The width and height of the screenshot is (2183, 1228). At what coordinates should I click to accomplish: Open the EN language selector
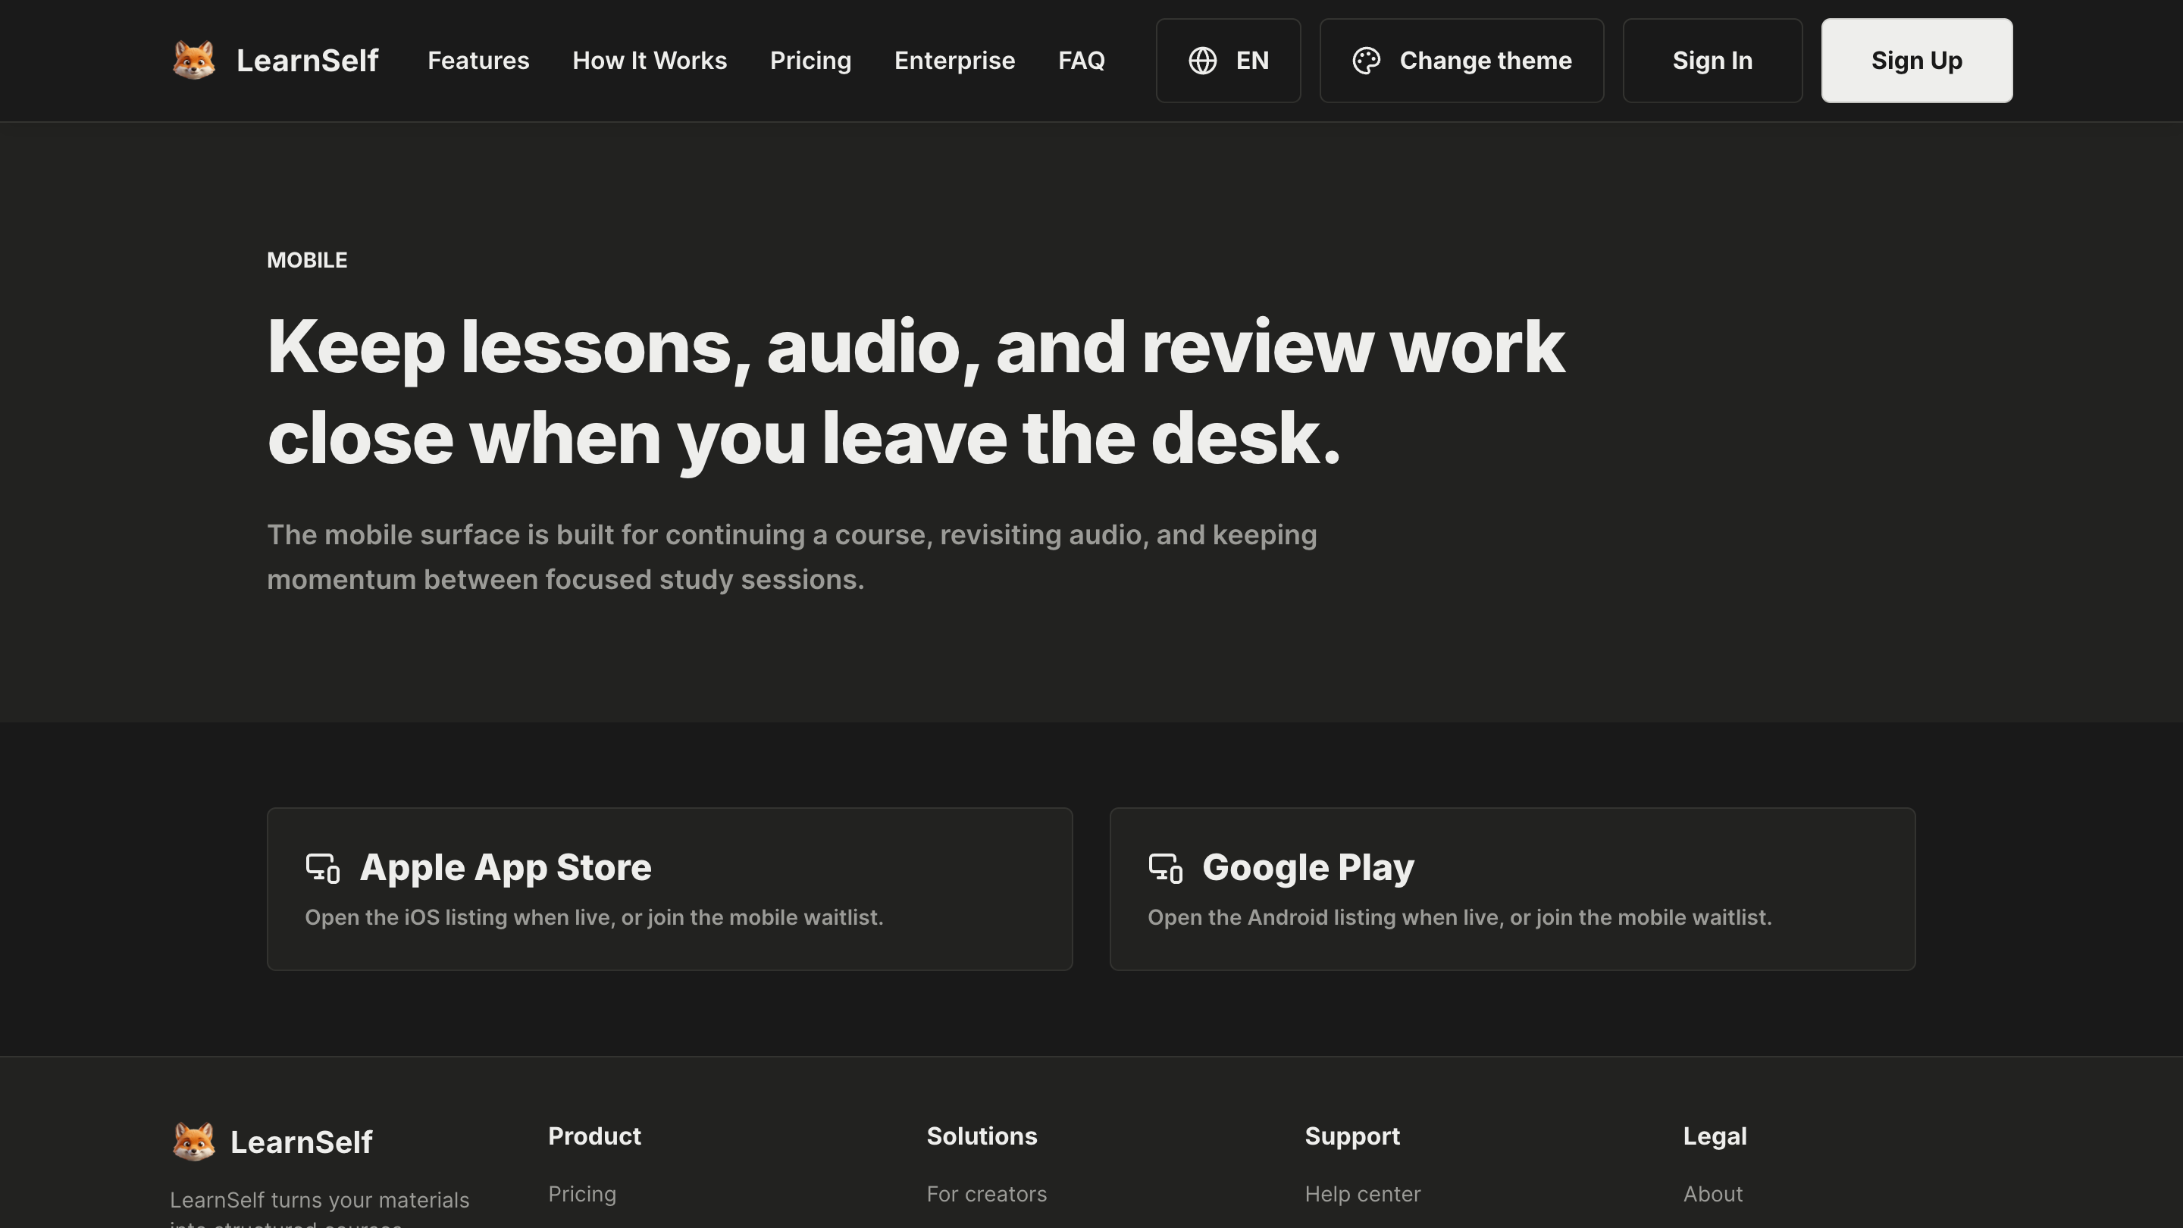(1228, 60)
